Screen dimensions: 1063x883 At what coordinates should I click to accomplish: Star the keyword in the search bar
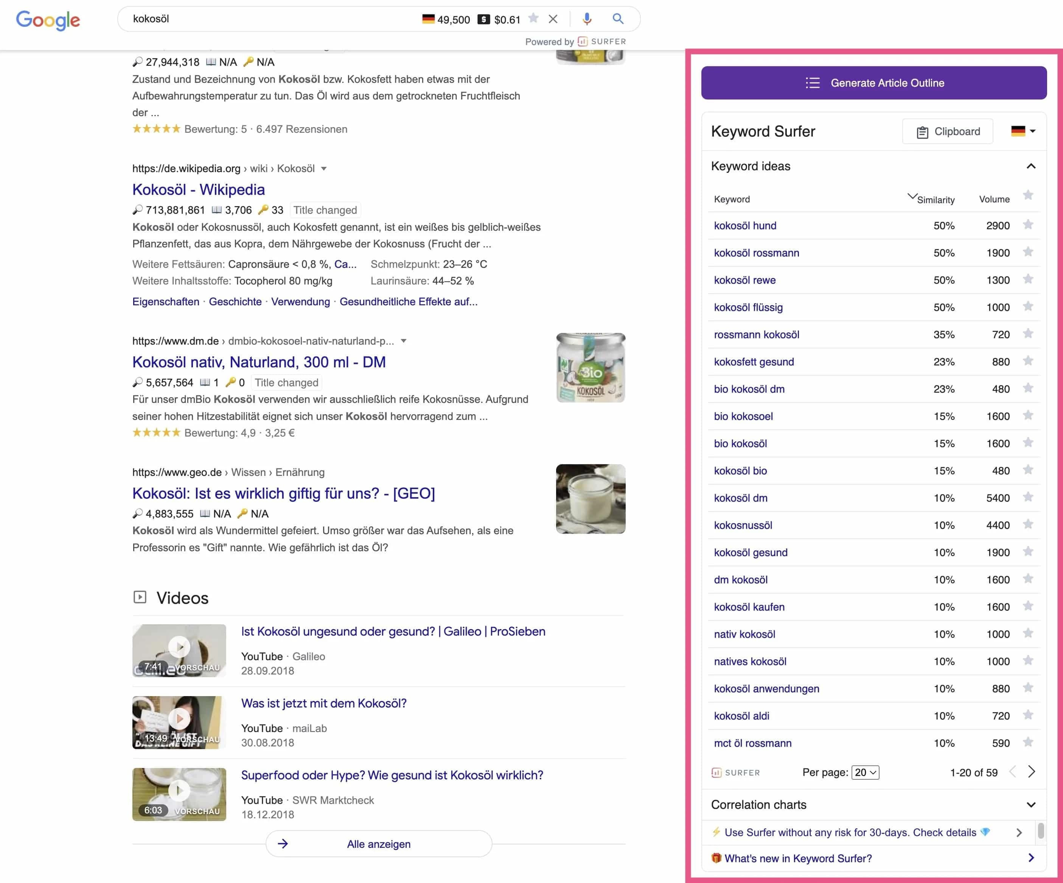(x=533, y=19)
